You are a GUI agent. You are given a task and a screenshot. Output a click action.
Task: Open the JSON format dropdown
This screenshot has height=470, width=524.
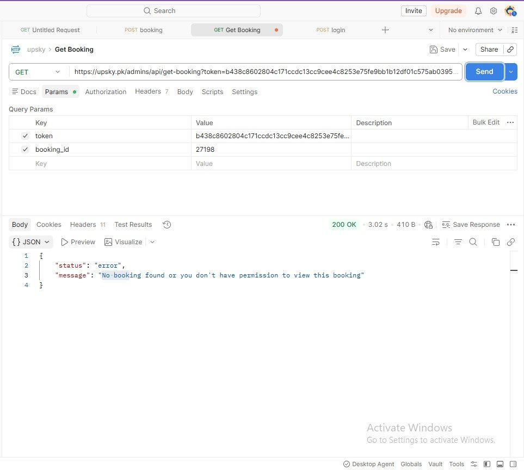31,242
